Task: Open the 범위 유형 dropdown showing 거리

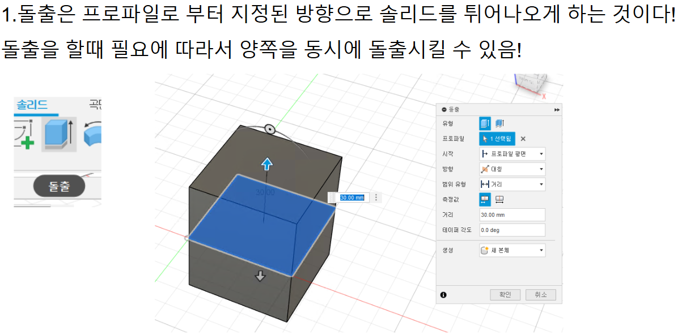Action: point(512,184)
